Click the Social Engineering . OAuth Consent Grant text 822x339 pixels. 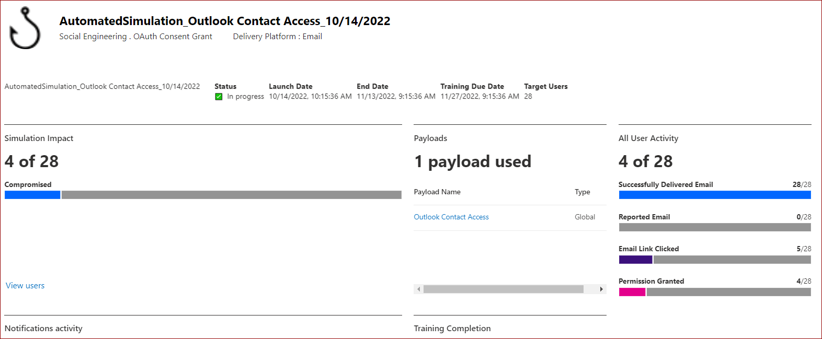point(135,37)
